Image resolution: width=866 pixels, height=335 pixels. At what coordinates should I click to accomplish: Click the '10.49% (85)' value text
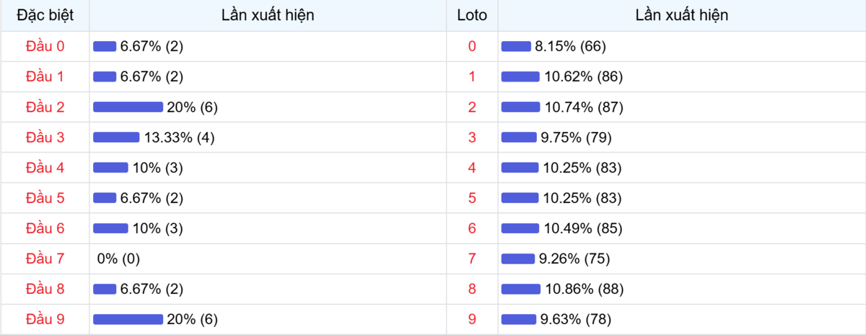pos(582,228)
